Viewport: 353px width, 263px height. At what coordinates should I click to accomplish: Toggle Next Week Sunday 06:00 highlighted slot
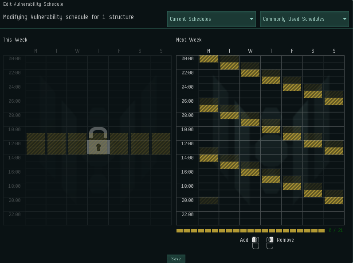(333, 101)
